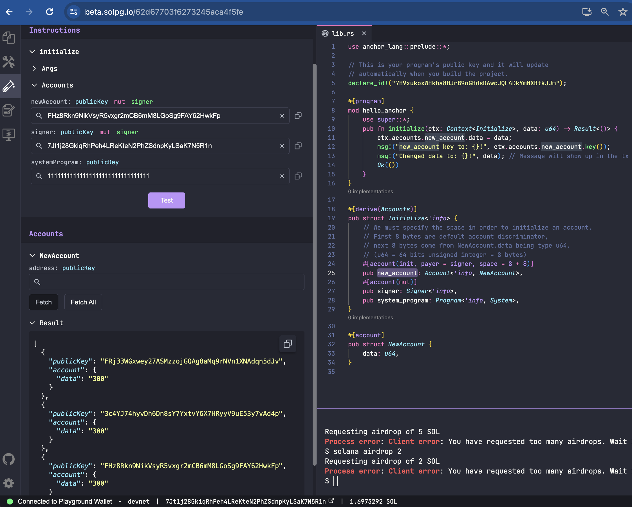Screen dimensions: 632x507
Task: Click search icon in NewAccount address field
Action: pos(37,282)
